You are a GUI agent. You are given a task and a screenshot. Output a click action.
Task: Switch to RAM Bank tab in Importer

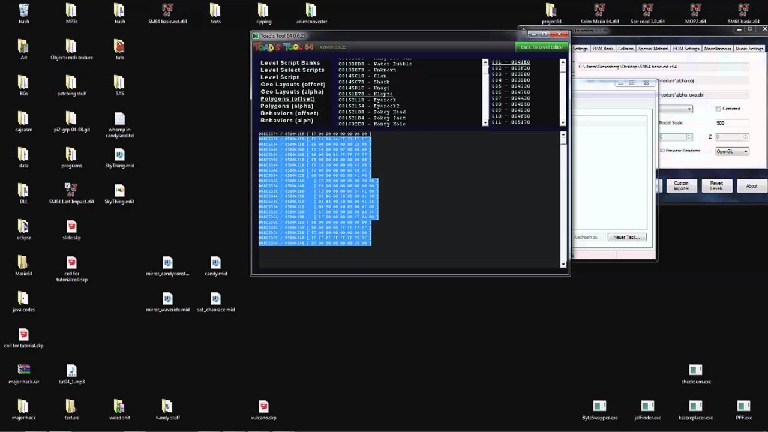pos(603,49)
